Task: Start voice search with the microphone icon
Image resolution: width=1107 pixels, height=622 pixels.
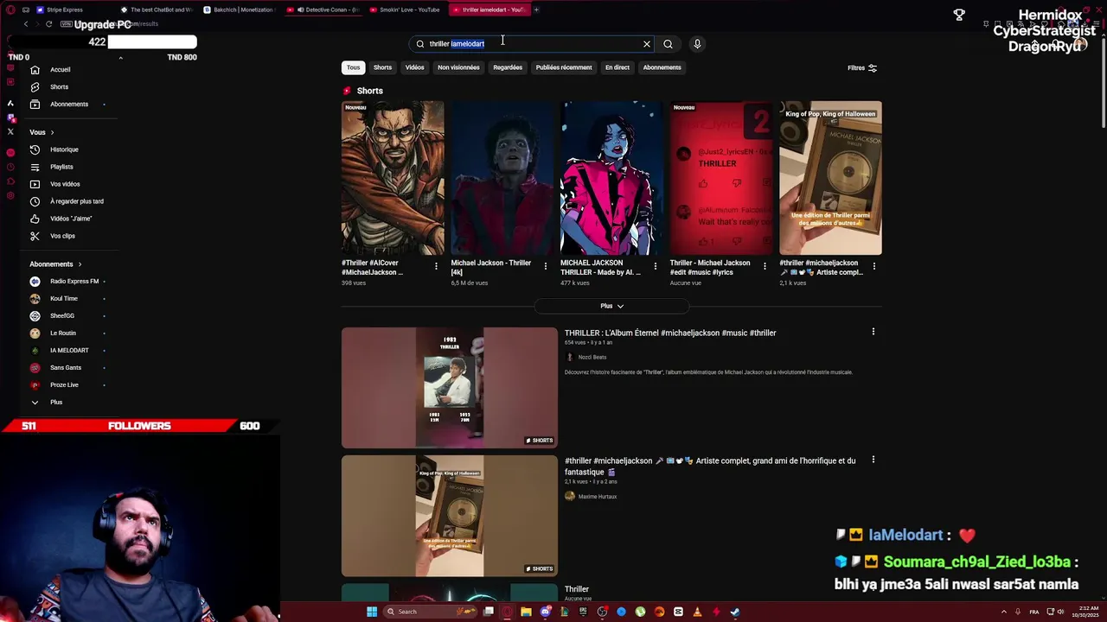Action: (x=697, y=44)
